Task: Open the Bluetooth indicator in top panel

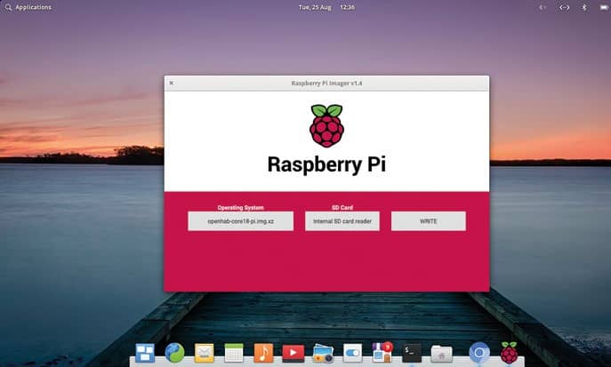Action: [x=584, y=7]
